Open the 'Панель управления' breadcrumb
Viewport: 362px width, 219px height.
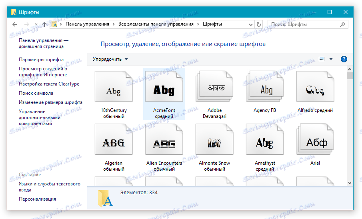pos(87,24)
